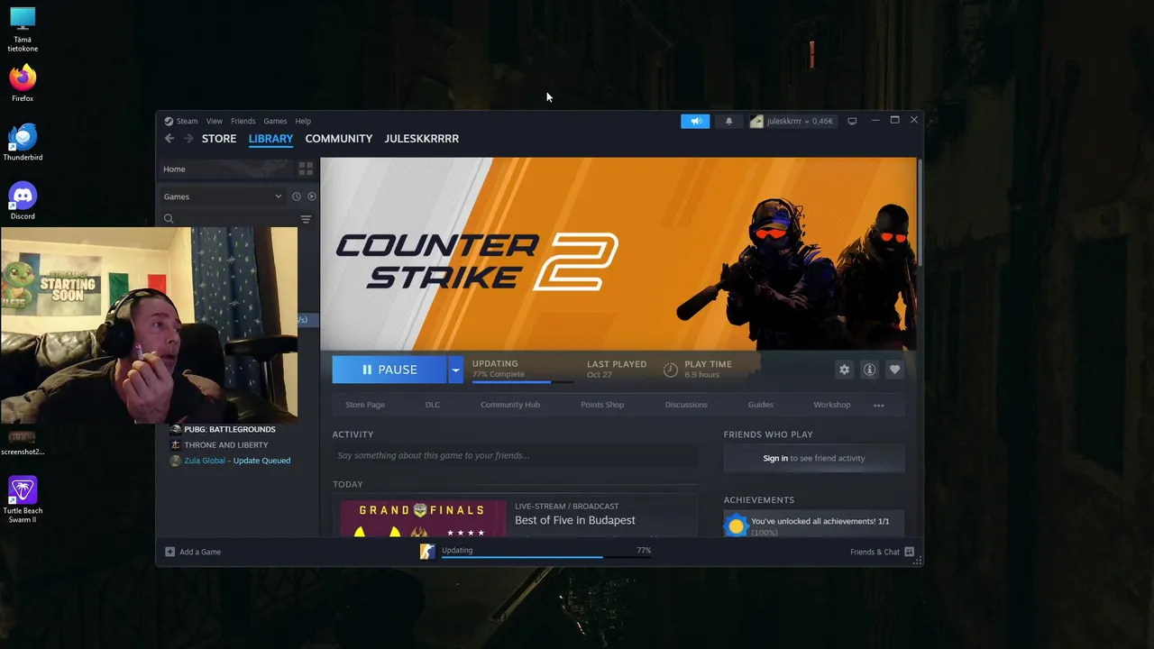Screen dimensions: 1154x649
Task: Open the DLC link
Action: pyautogui.click(x=433, y=405)
